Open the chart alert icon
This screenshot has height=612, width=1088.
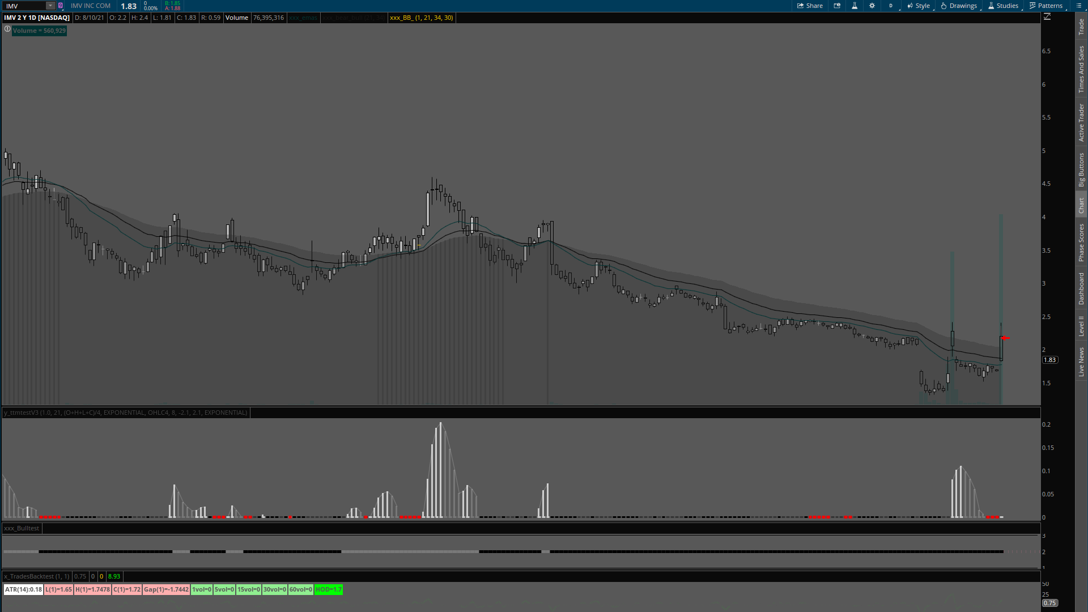pos(837,6)
